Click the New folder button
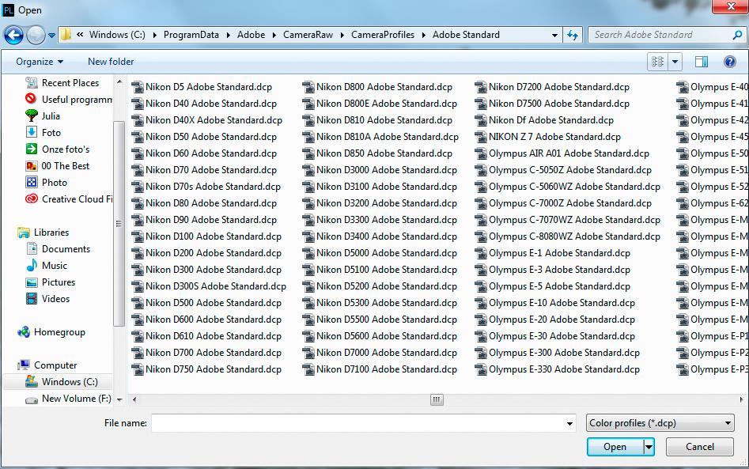749x469 pixels. tap(111, 62)
